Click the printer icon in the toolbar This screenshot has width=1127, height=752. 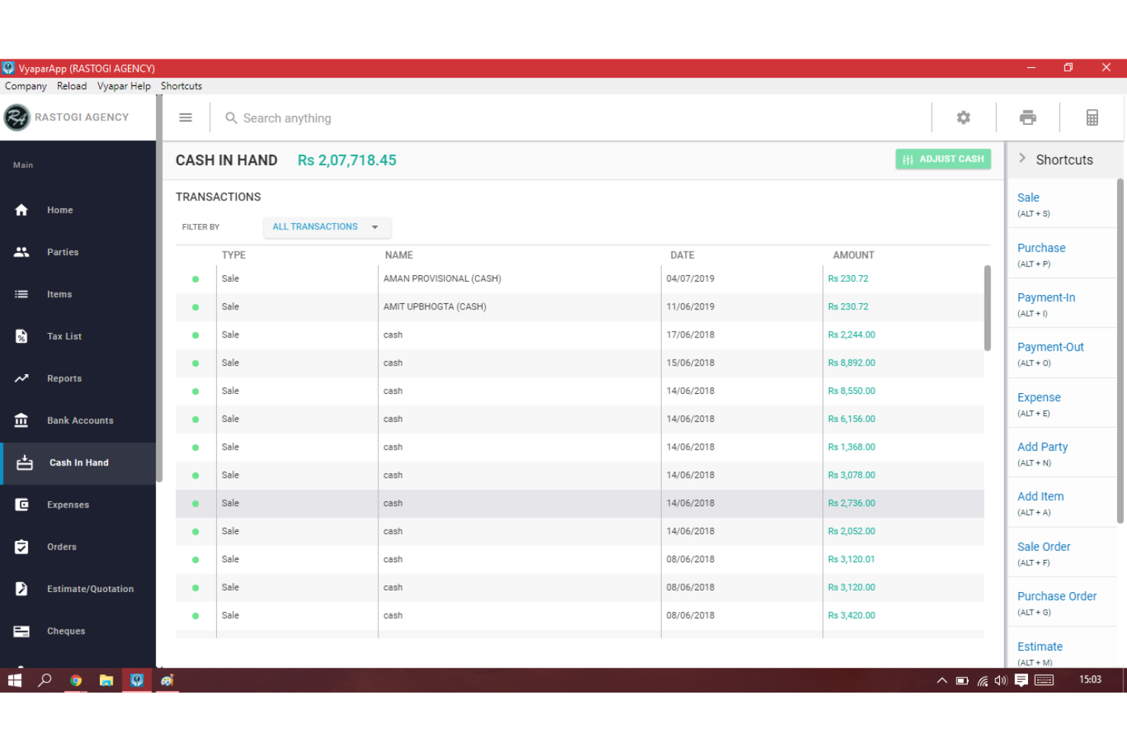pyautogui.click(x=1028, y=117)
